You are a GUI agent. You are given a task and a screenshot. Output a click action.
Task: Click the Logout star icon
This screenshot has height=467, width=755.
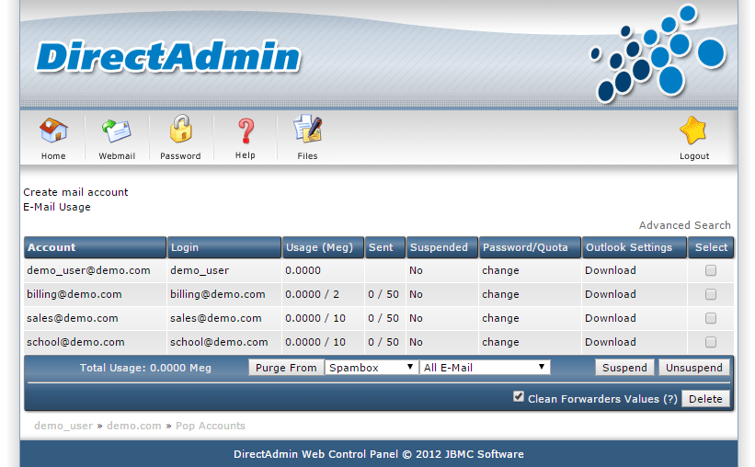[x=693, y=131]
